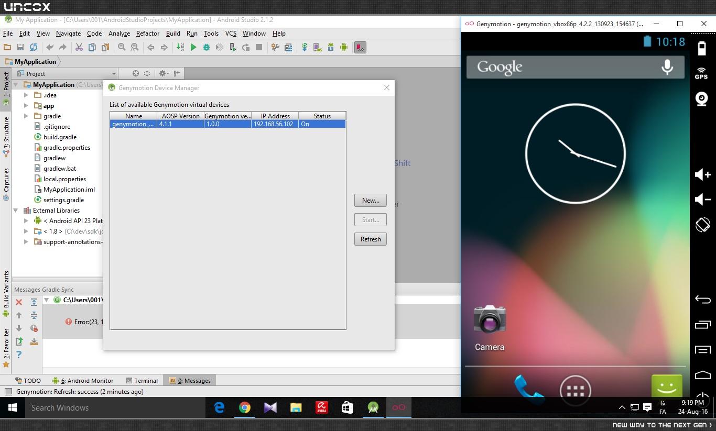This screenshot has width=716, height=431.
Task: Click the Debug app bug icon
Action: pos(207,47)
